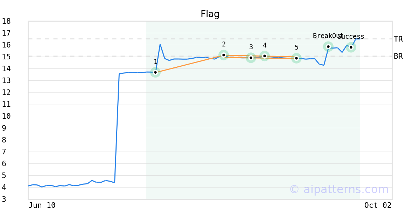
Task: Click the orange trend line from point 1
Action: coord(189,64)
